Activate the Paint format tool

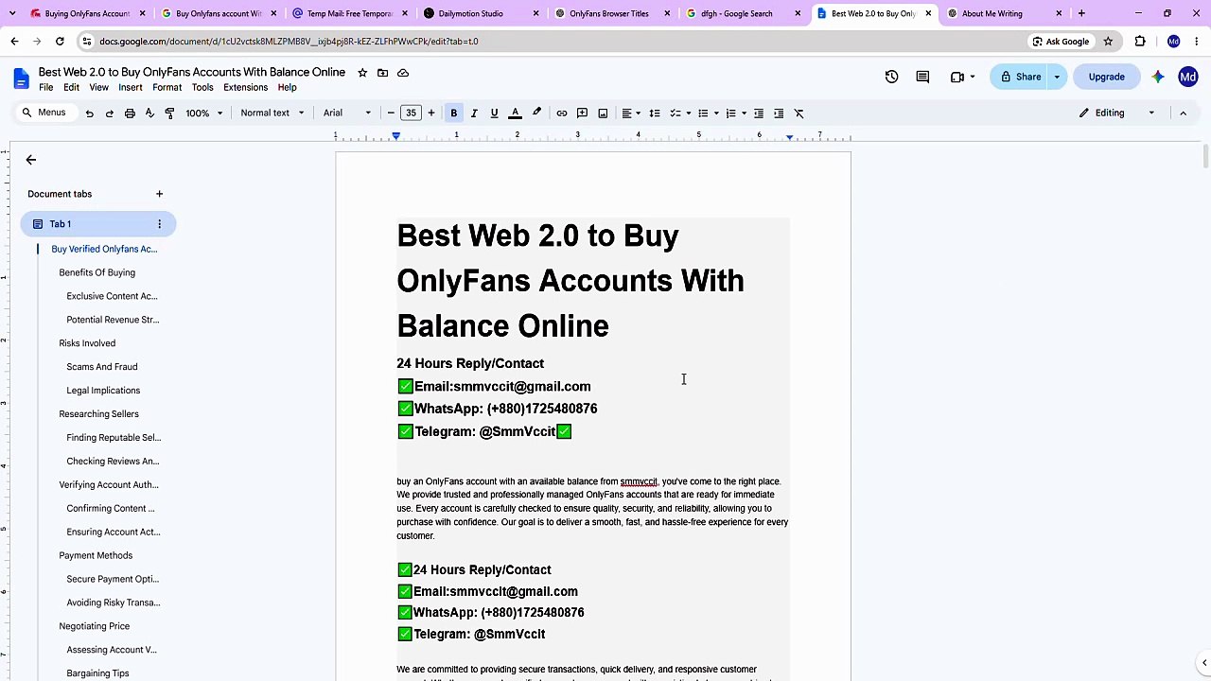(x=169, y=113)
